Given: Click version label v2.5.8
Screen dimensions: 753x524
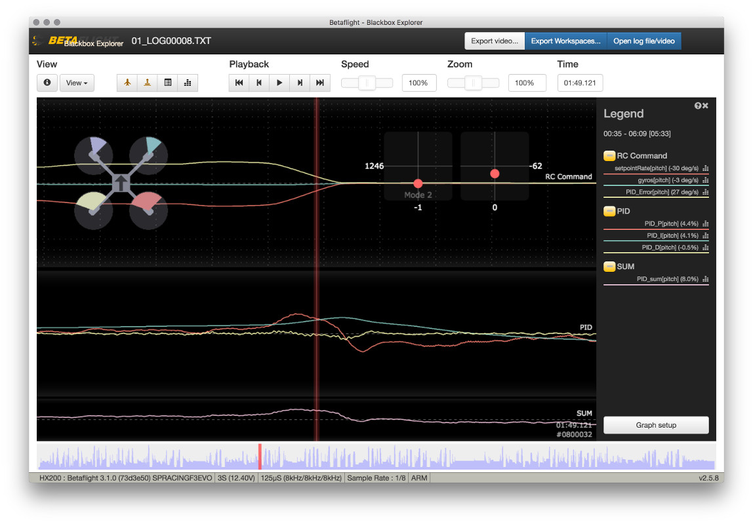Looking at the screenshot, I should pos(709,478).
